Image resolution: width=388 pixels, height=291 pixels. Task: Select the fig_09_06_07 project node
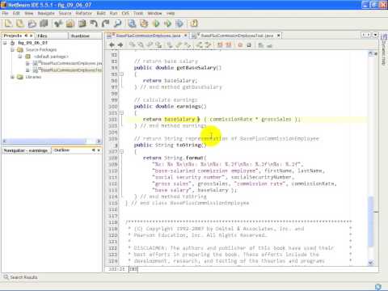pyautogui.click(x=32, y=43)
